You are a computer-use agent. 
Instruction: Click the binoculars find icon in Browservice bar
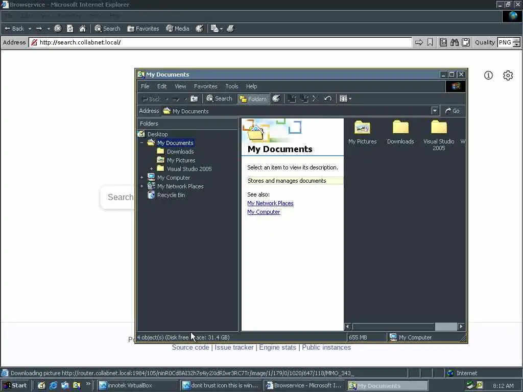(454, 42)
